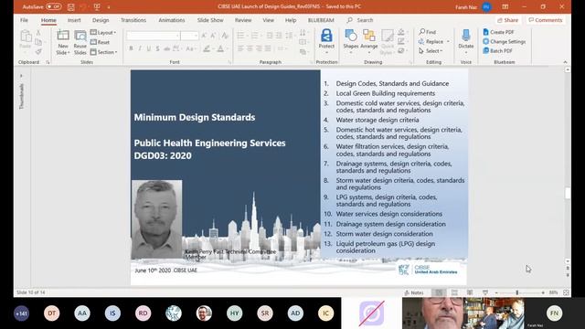Click the DT participant avatar
585x329 pixels.
tap(51, 313)
